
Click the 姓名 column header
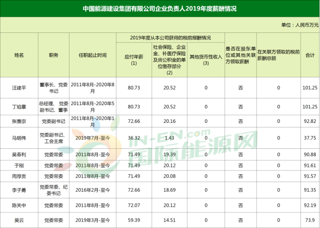[19, 55]
